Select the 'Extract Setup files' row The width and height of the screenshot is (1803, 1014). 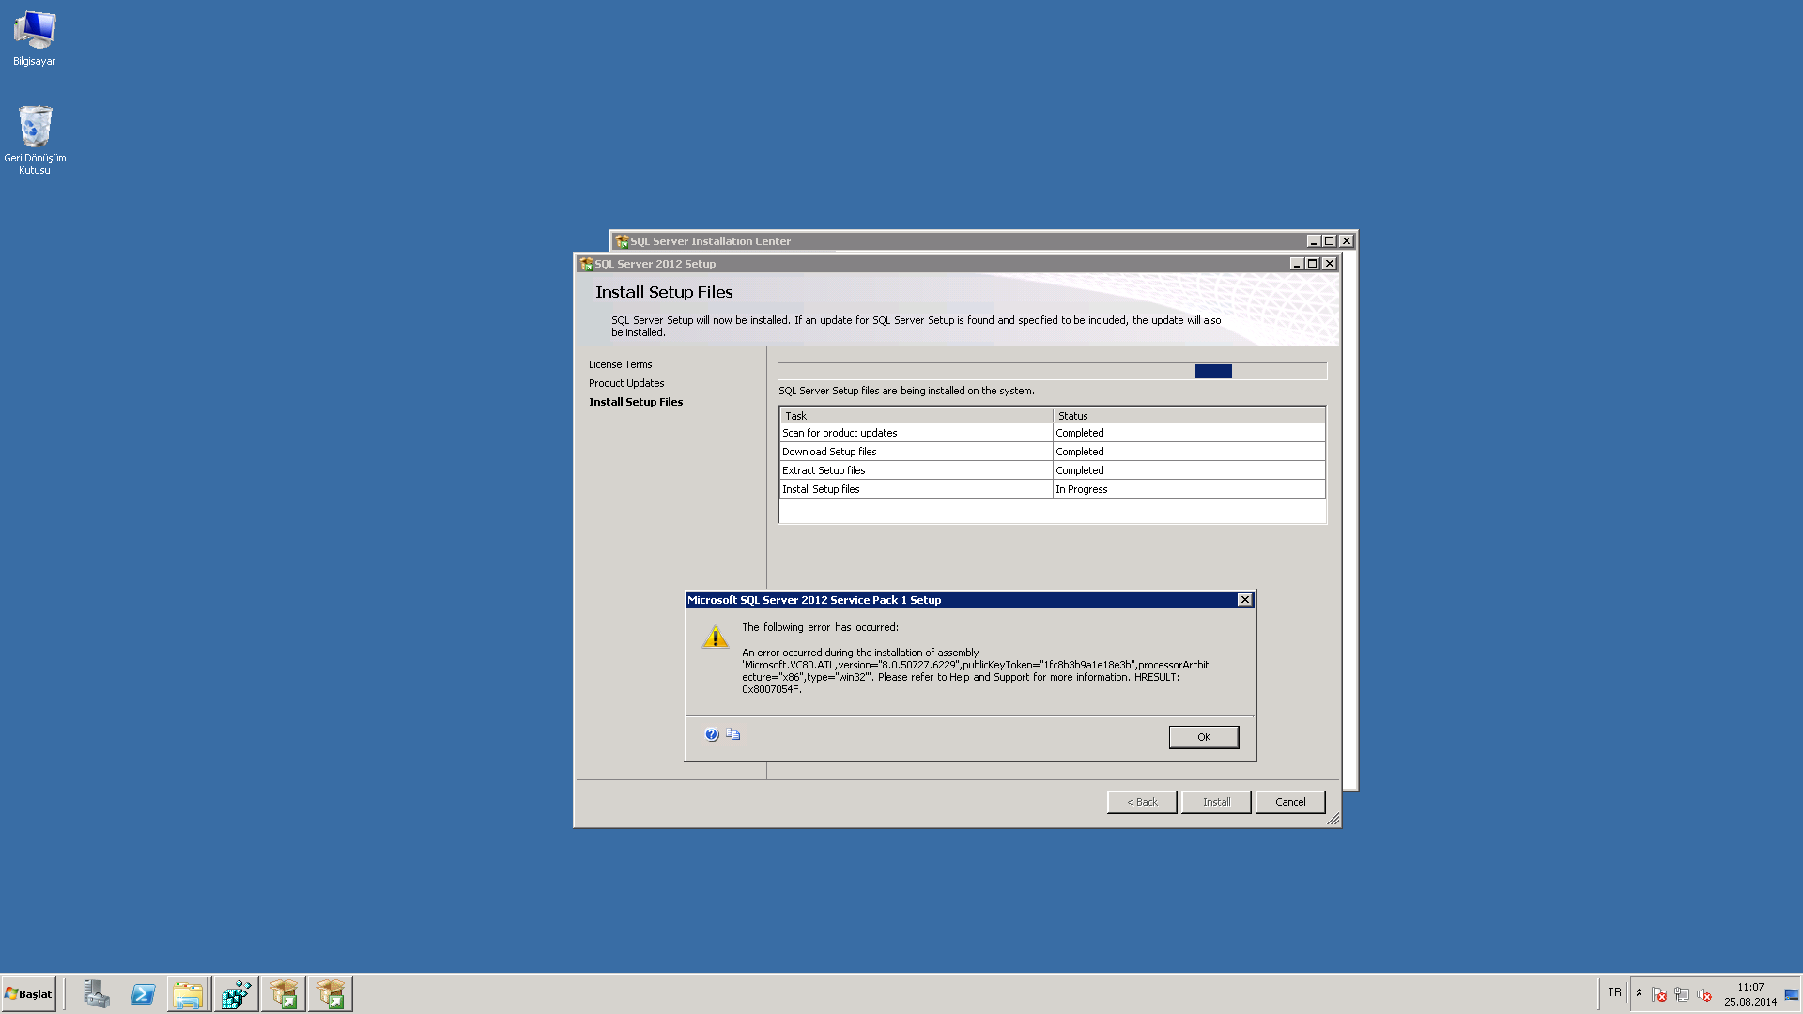click(x=1052, y=470)
